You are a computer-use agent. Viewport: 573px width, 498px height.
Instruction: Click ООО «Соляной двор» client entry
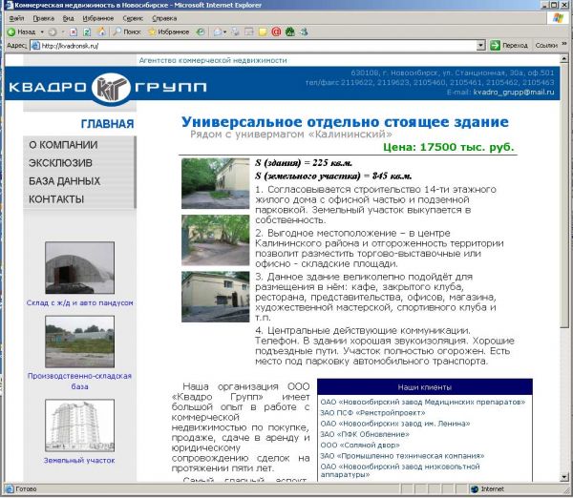tap(360, 446)
